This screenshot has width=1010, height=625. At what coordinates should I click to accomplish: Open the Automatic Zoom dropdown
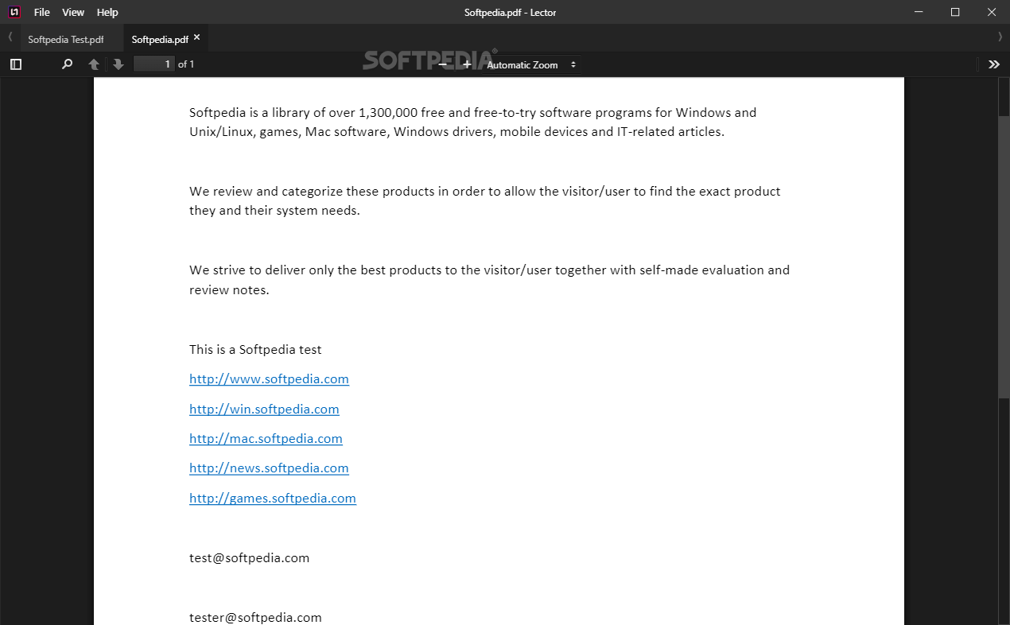tap(530, 64)
